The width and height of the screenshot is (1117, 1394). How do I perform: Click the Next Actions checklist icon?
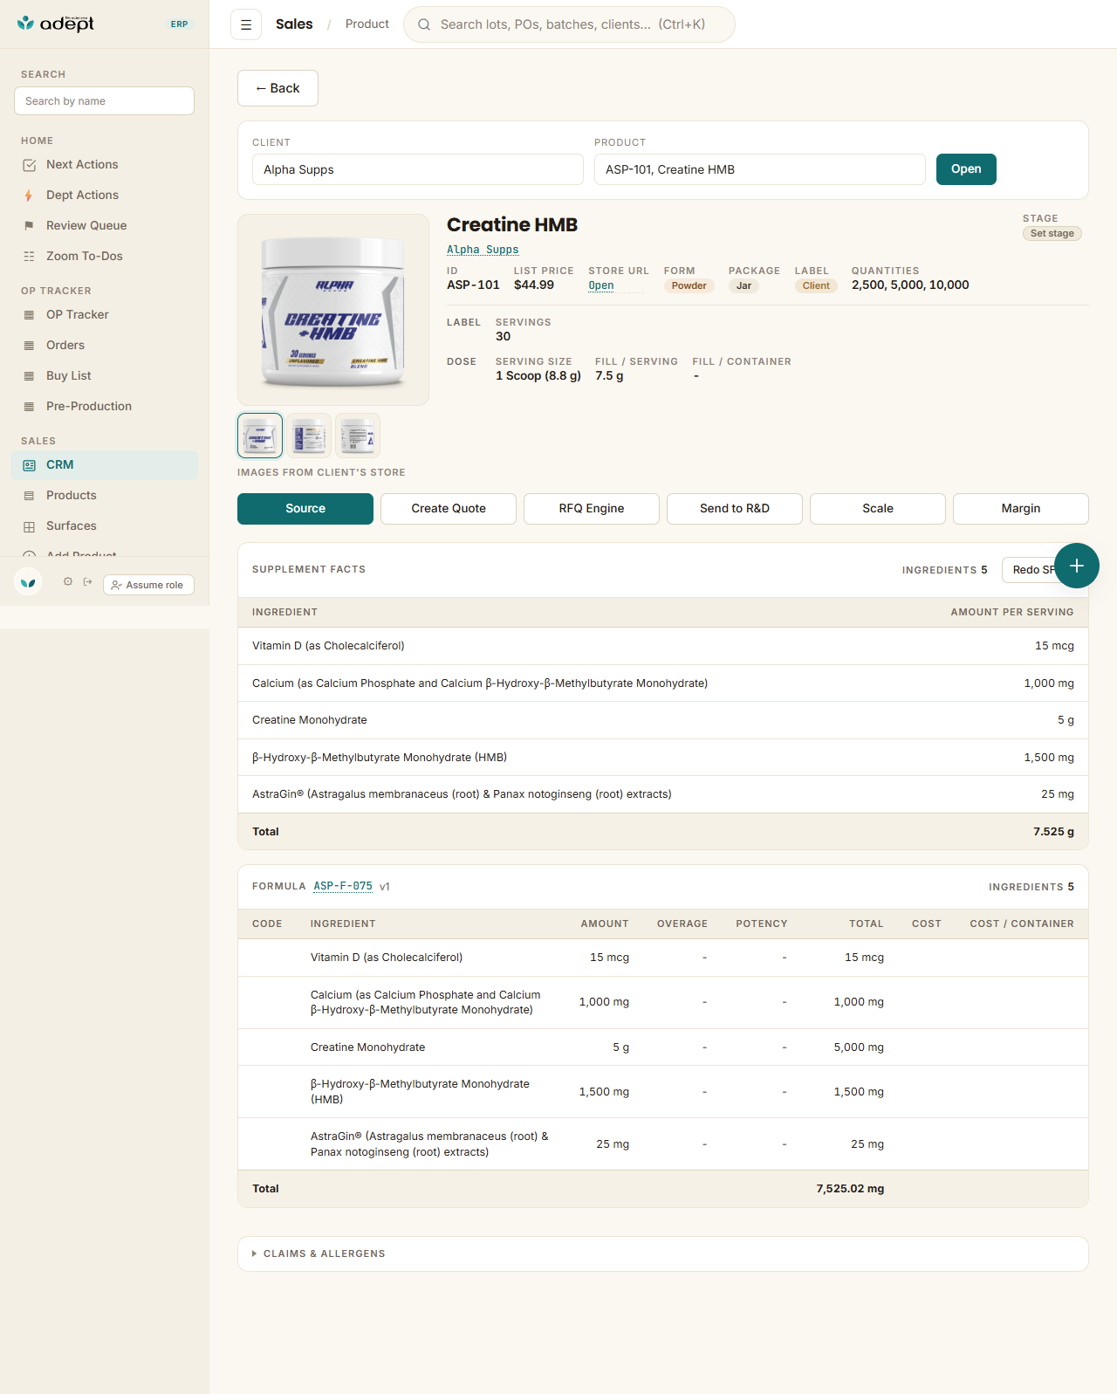pyautogui.click(x=29, y=165)
